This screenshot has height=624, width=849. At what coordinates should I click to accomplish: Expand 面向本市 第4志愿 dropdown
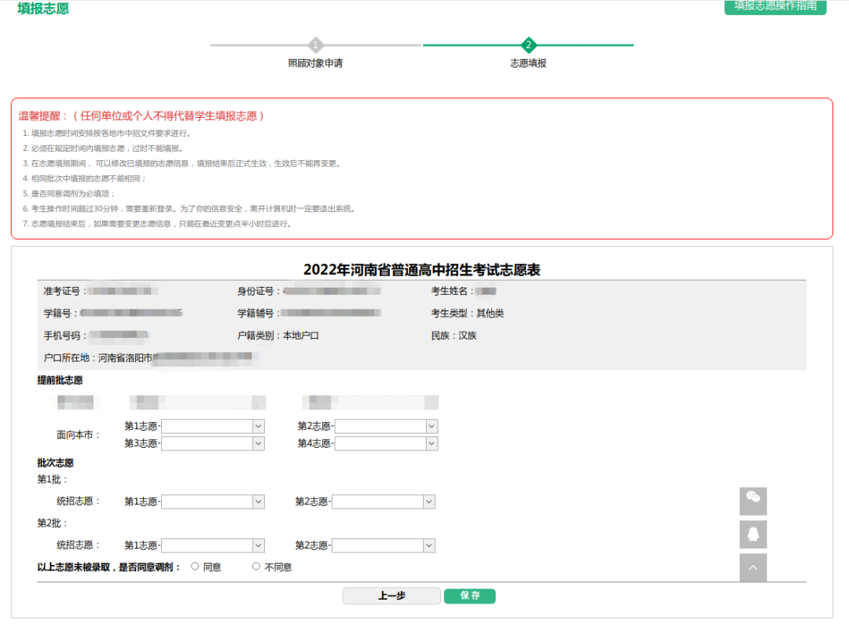[386, 443]
